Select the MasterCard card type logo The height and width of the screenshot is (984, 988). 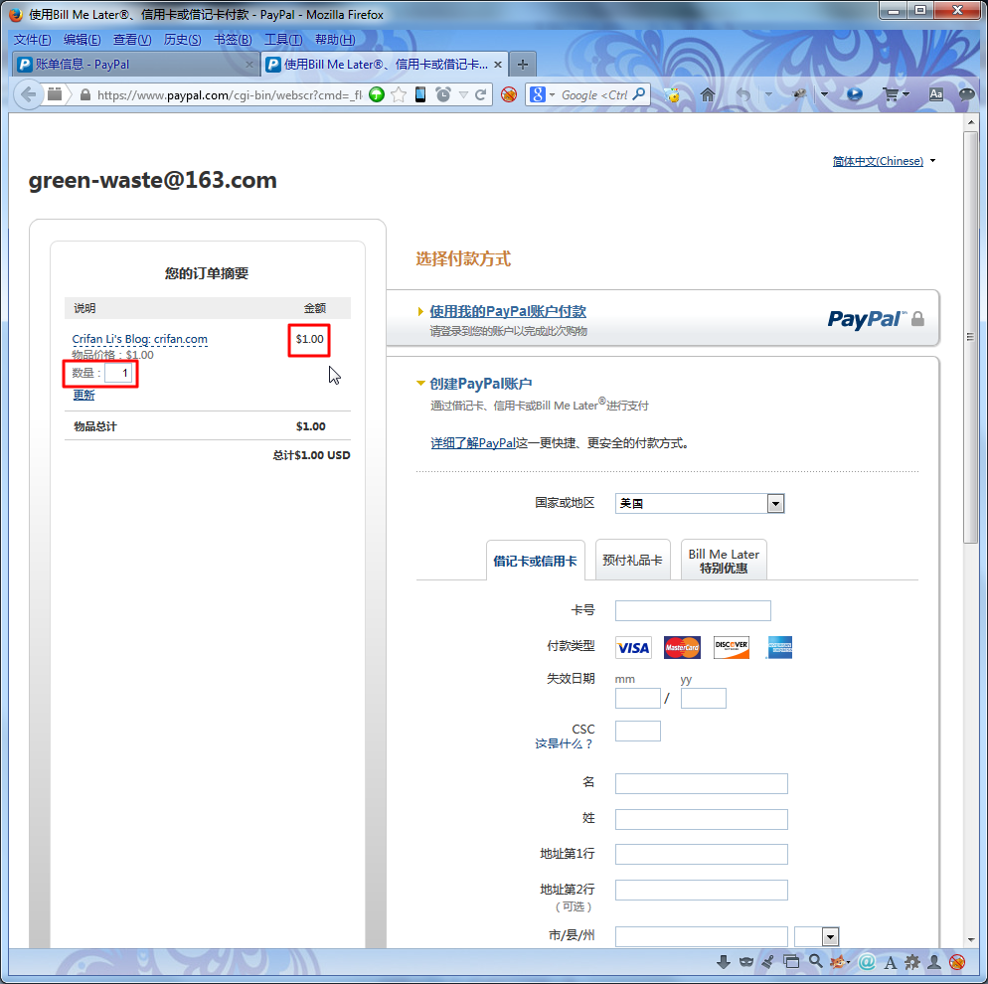(x=682, y=648)
